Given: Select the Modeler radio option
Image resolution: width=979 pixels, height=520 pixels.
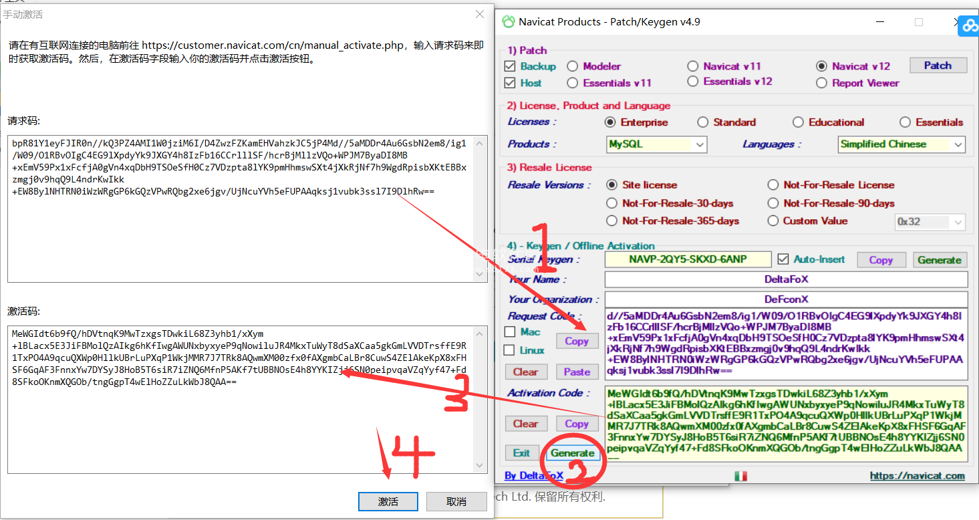Looking at the screenshot, I should point(573,66).
